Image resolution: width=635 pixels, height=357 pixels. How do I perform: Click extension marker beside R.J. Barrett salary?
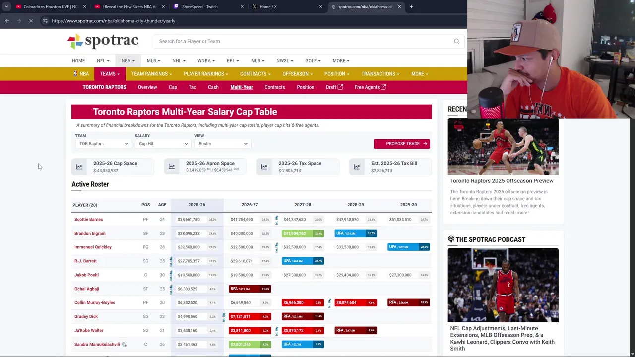click(171, 261)
